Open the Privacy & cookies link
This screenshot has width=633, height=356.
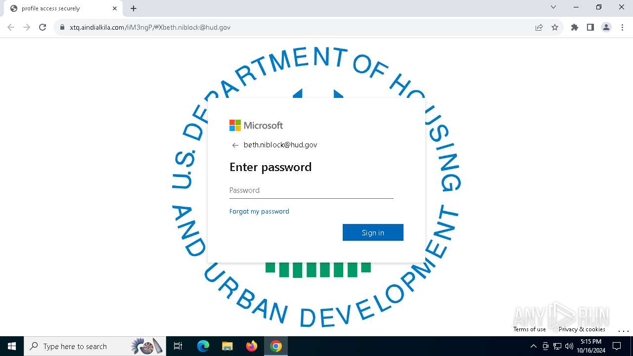pos(582,329)
